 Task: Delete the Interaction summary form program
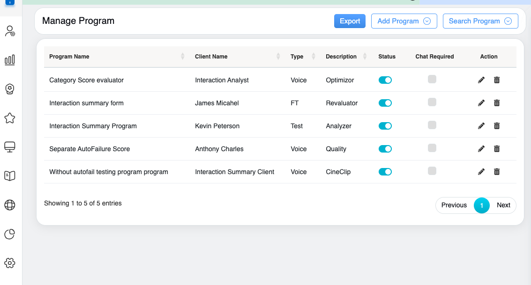click(x=497, y=103)
